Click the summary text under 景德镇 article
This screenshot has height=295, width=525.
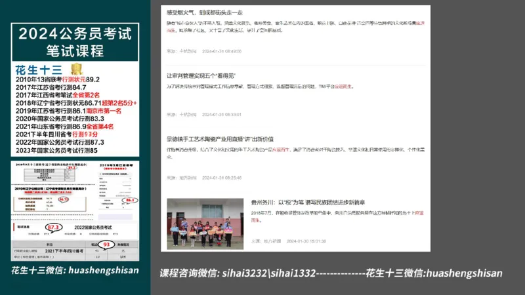(295, 153)
